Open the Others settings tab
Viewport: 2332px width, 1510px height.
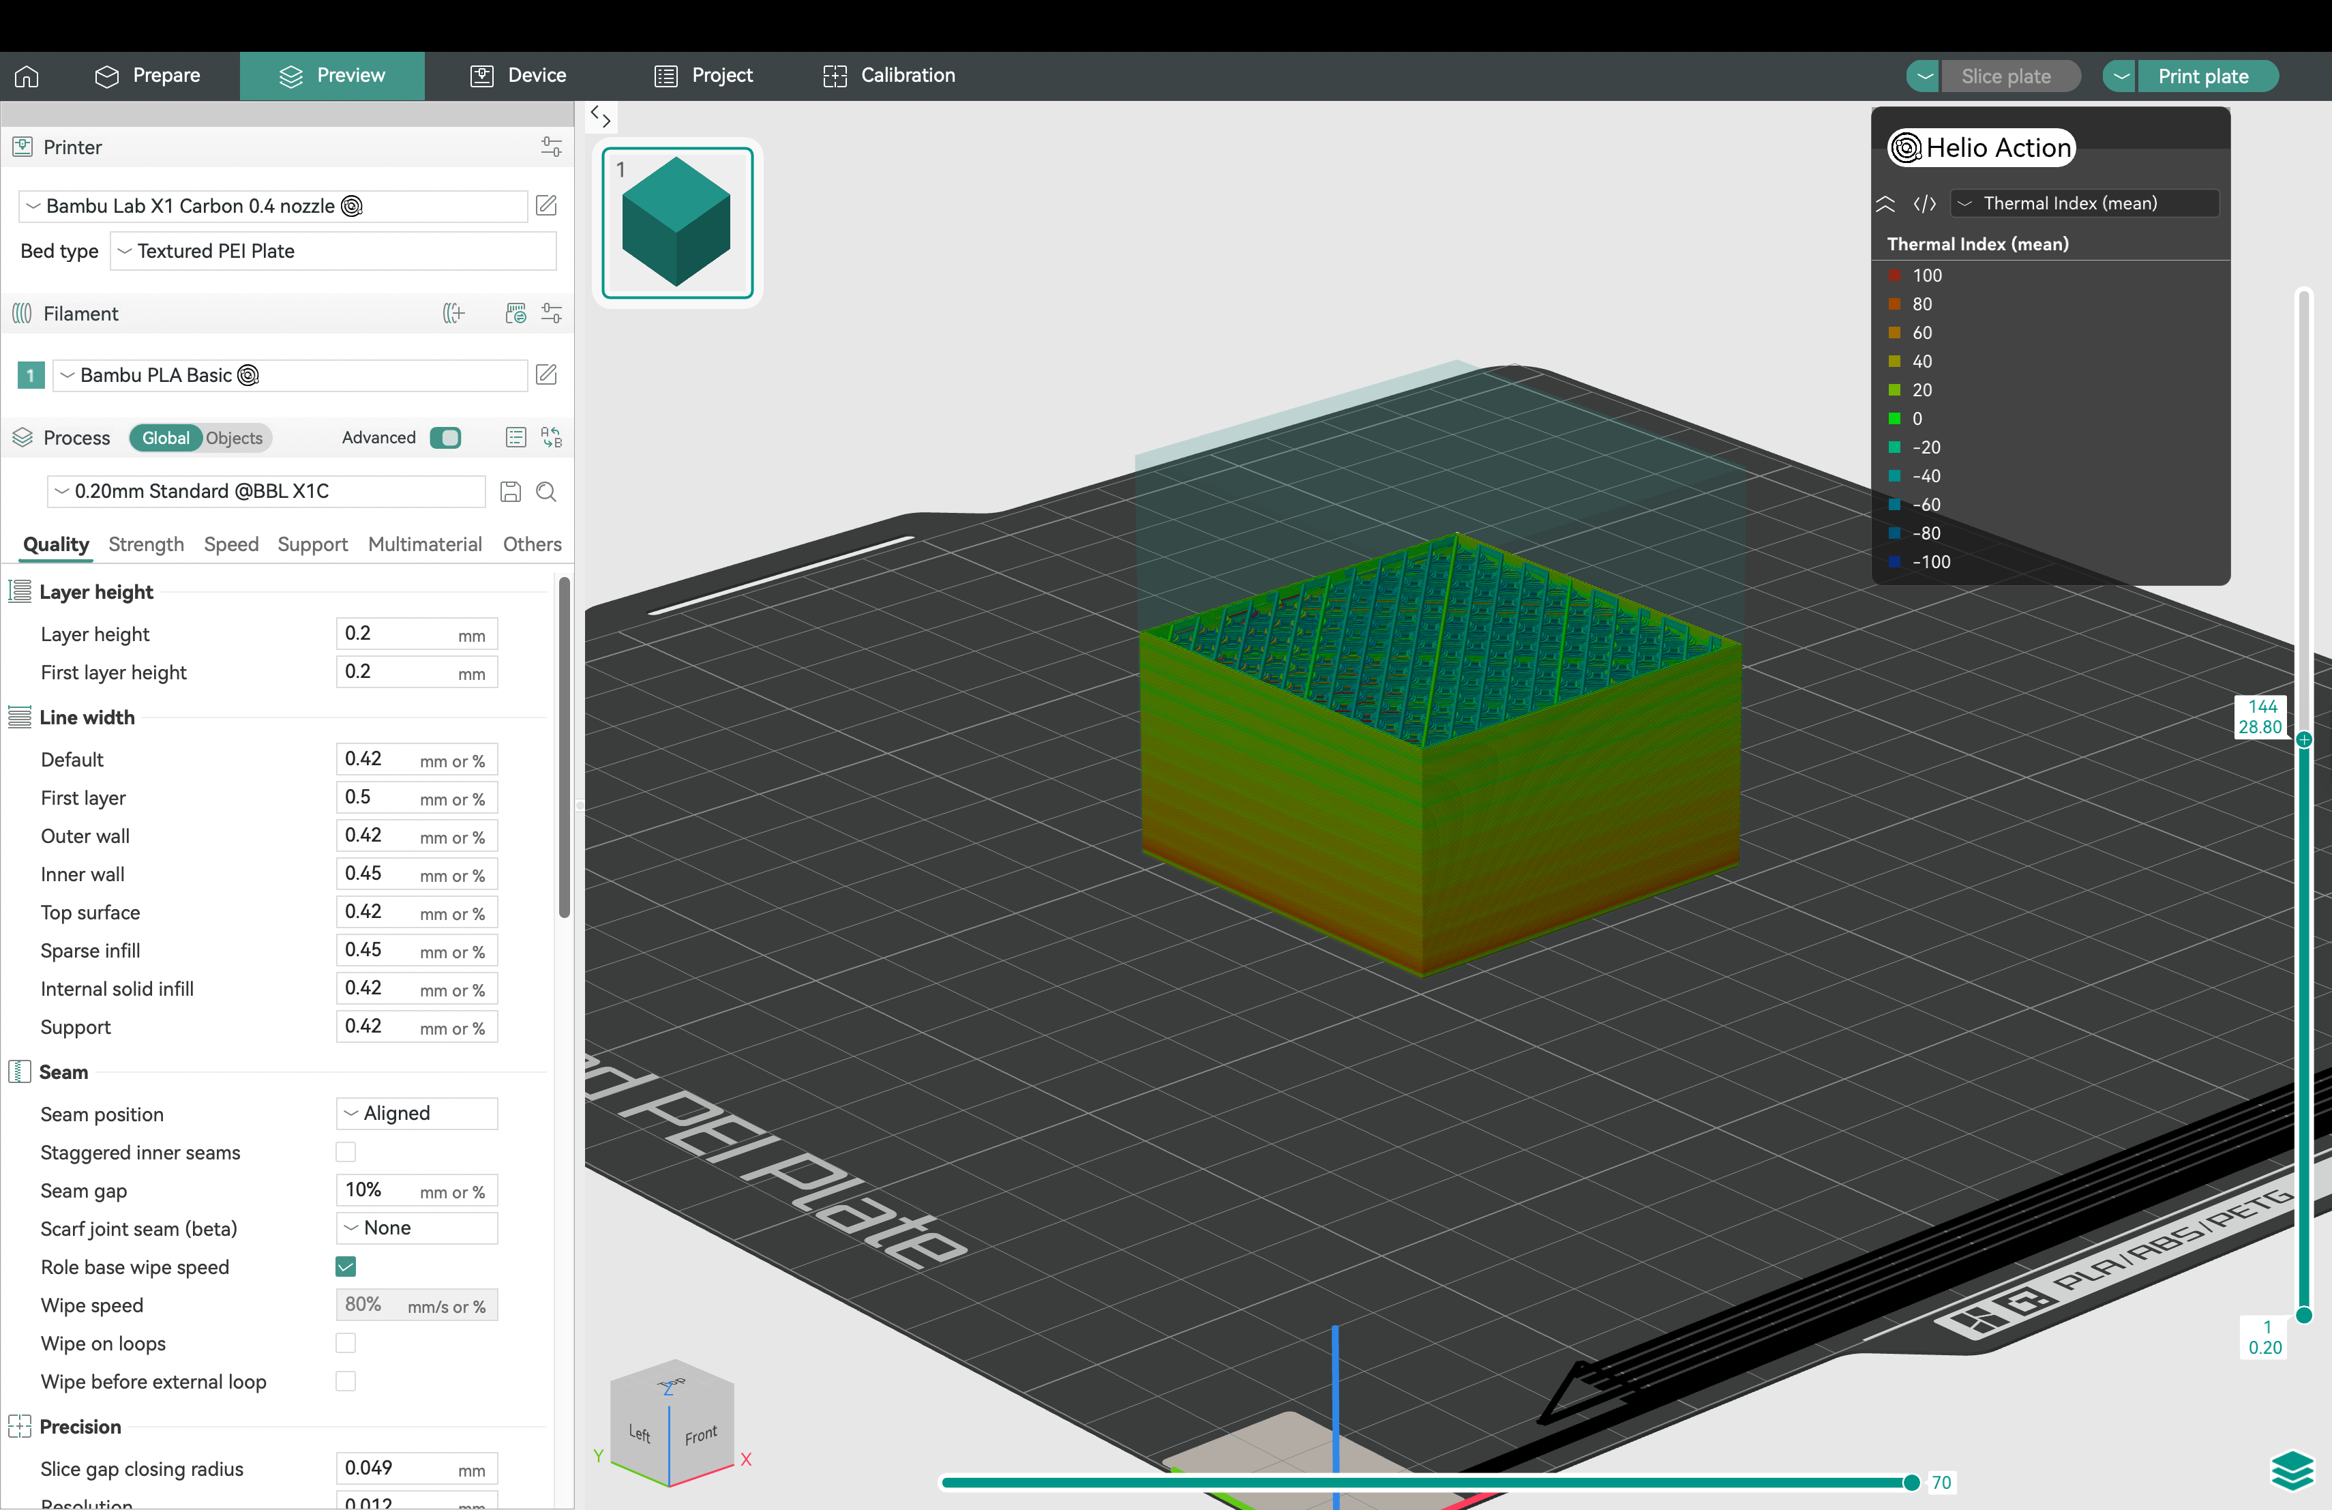[x=532, y=545]
